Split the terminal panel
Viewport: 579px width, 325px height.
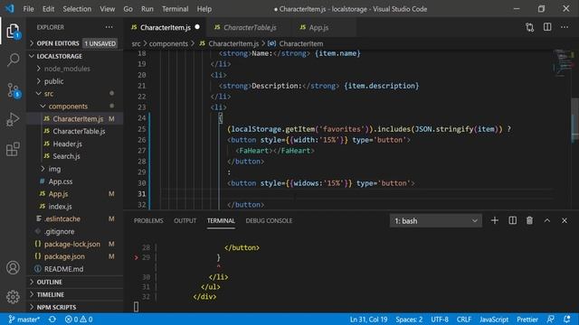[x=513, y=220]
